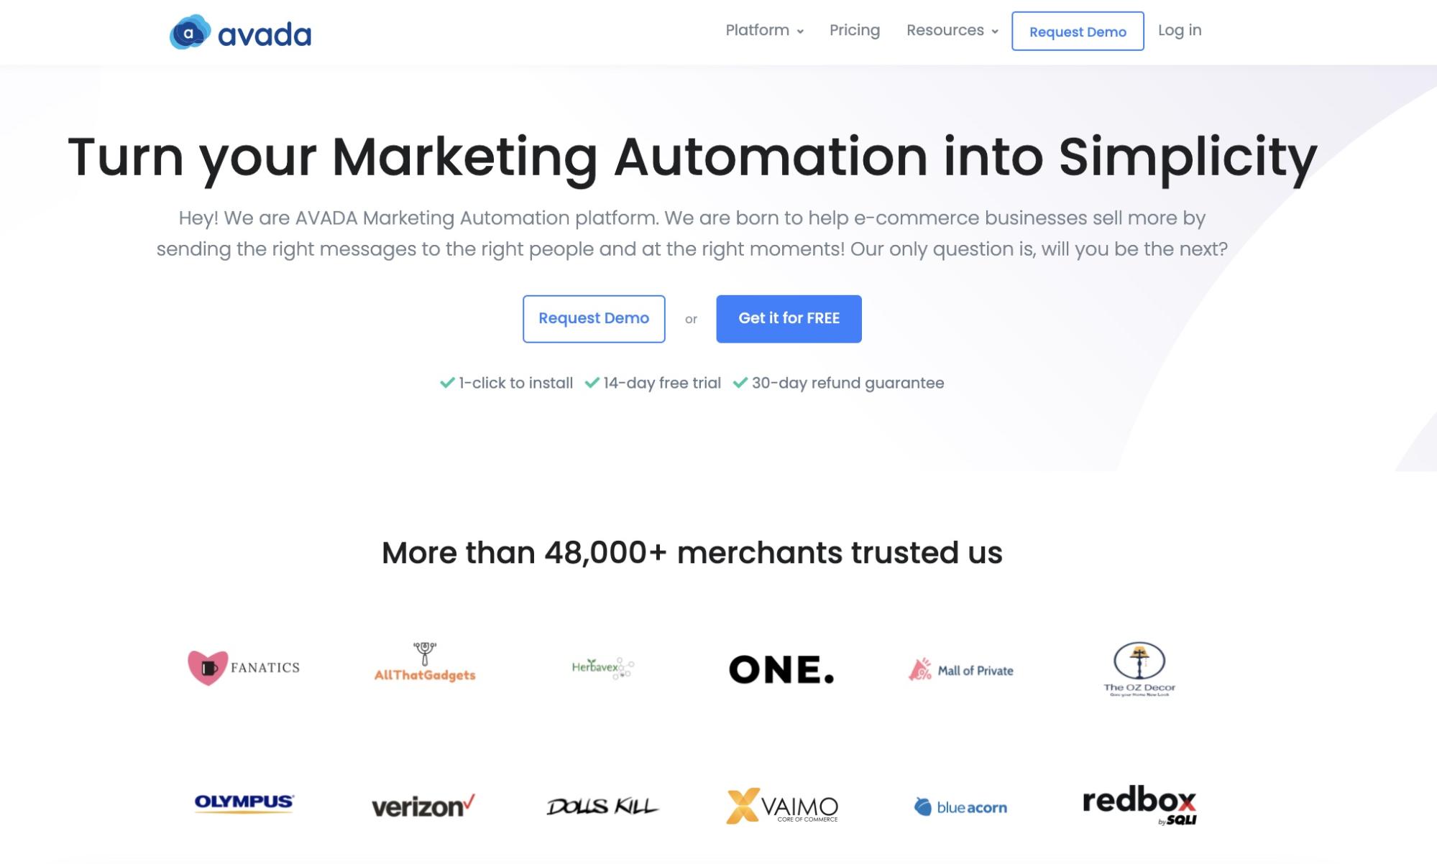1437x864 pixels.
Task: Click the third green checkmark icon
Action: (740, 382)
